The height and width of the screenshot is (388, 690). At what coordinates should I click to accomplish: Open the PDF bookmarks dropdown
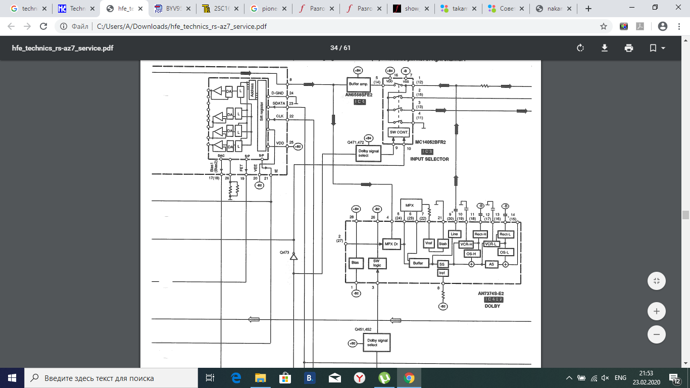(657, 48)
